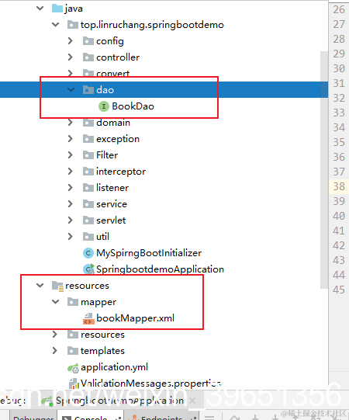This screenshot has width=349, height=420.
Task: Collapse the dao package
Action: click(71, 90)
